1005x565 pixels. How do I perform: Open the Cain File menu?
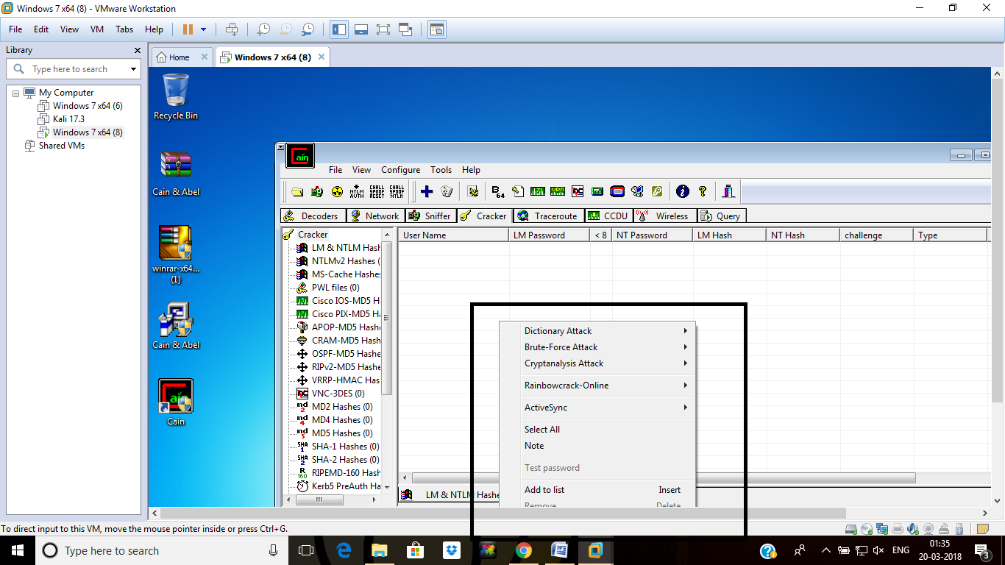335,170
